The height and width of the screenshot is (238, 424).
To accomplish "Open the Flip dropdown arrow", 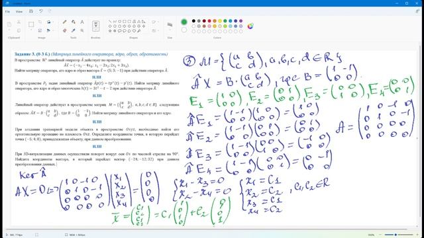I will 53,30.
